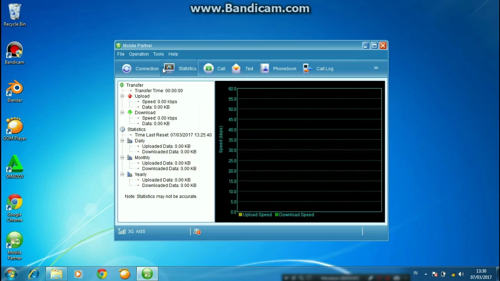Select 'Data: 0.00 KB' under Upload
500x281 pixels.
pyautogui.click(x=156, y=107)
